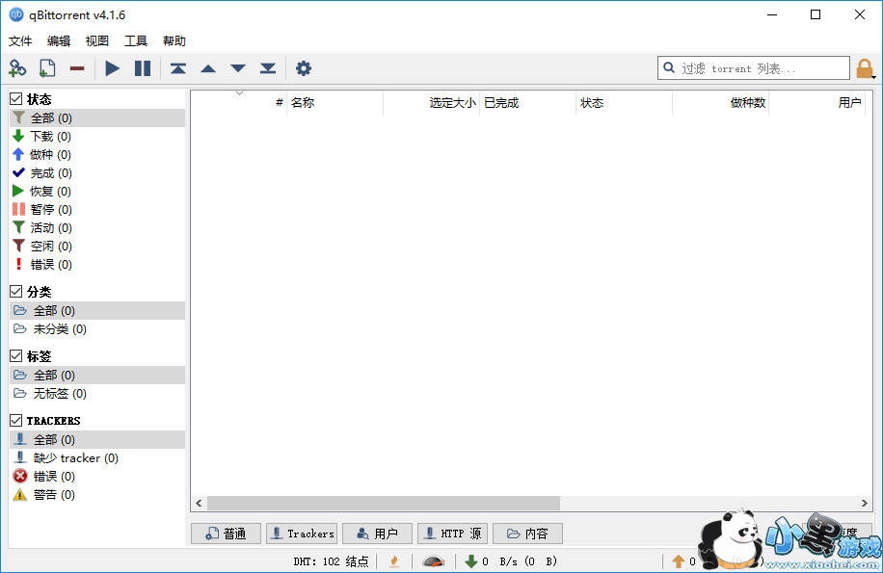Select the 无标签 (0) filter
883x573 pixels.
pyautogui.click(x=97, y=394)
